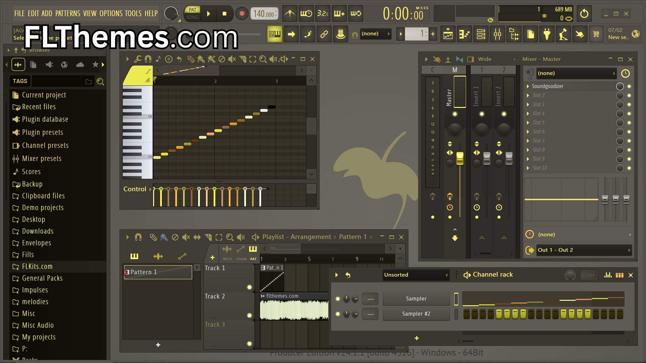The image size is (646, 363).
Task: Open the FILE menu
Action: [x=20, y=13]
